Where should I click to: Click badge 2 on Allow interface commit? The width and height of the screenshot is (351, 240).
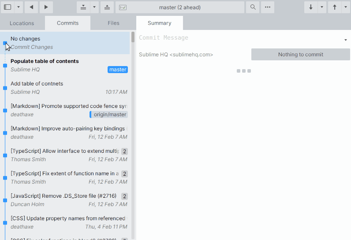(125, 151)
